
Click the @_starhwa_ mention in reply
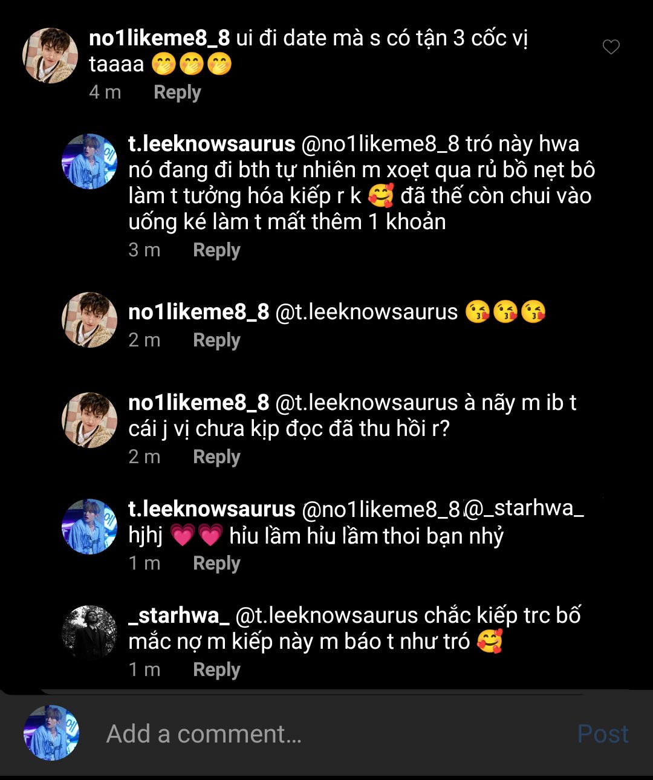[x=524, y=509]
